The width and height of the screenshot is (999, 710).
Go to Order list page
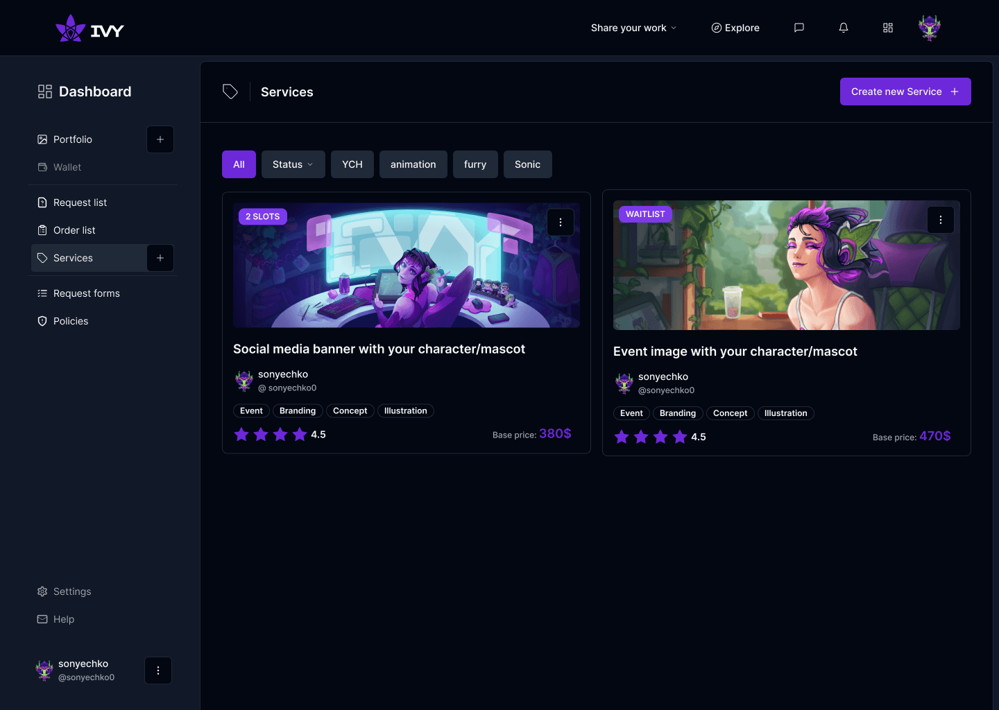pos(74,230)
